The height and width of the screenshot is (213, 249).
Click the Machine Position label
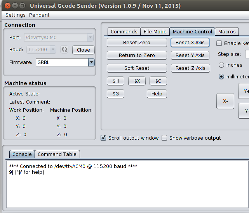tap(71, 110)
